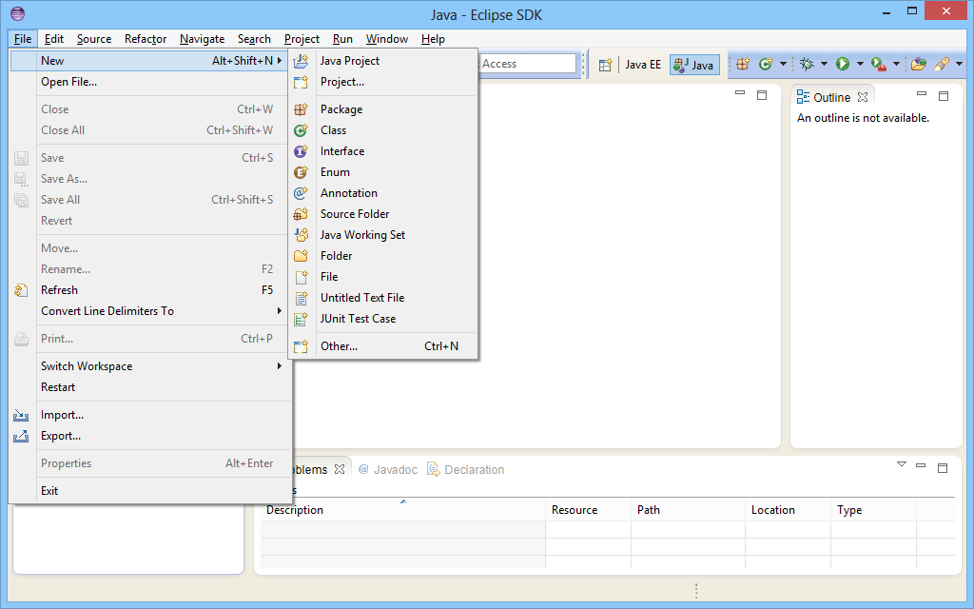Click the Run External Tools toolbar icon
This screenshot has height=609, width=974.
[878, 64]
